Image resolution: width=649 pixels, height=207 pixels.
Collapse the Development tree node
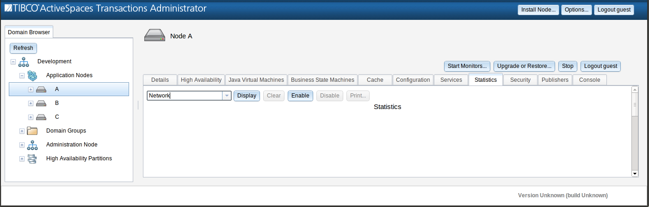tap(13, 61)
